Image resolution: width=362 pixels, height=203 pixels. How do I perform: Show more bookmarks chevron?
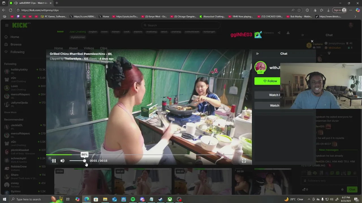pyautogui.click(x=355, y=17)
